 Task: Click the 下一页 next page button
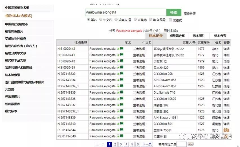147,144
